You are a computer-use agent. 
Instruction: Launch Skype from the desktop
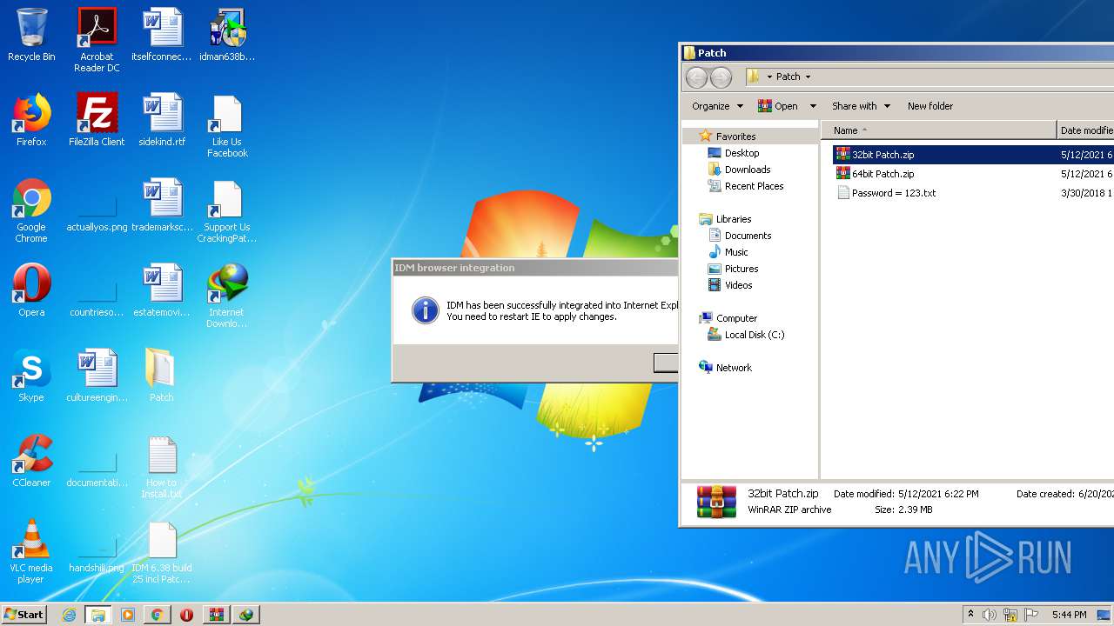pyautogui.click(x=31, y=376)
